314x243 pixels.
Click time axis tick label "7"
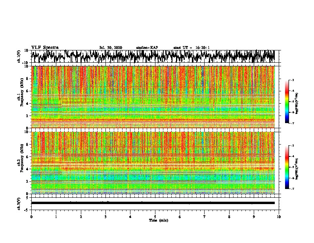[x=205, y=217]
